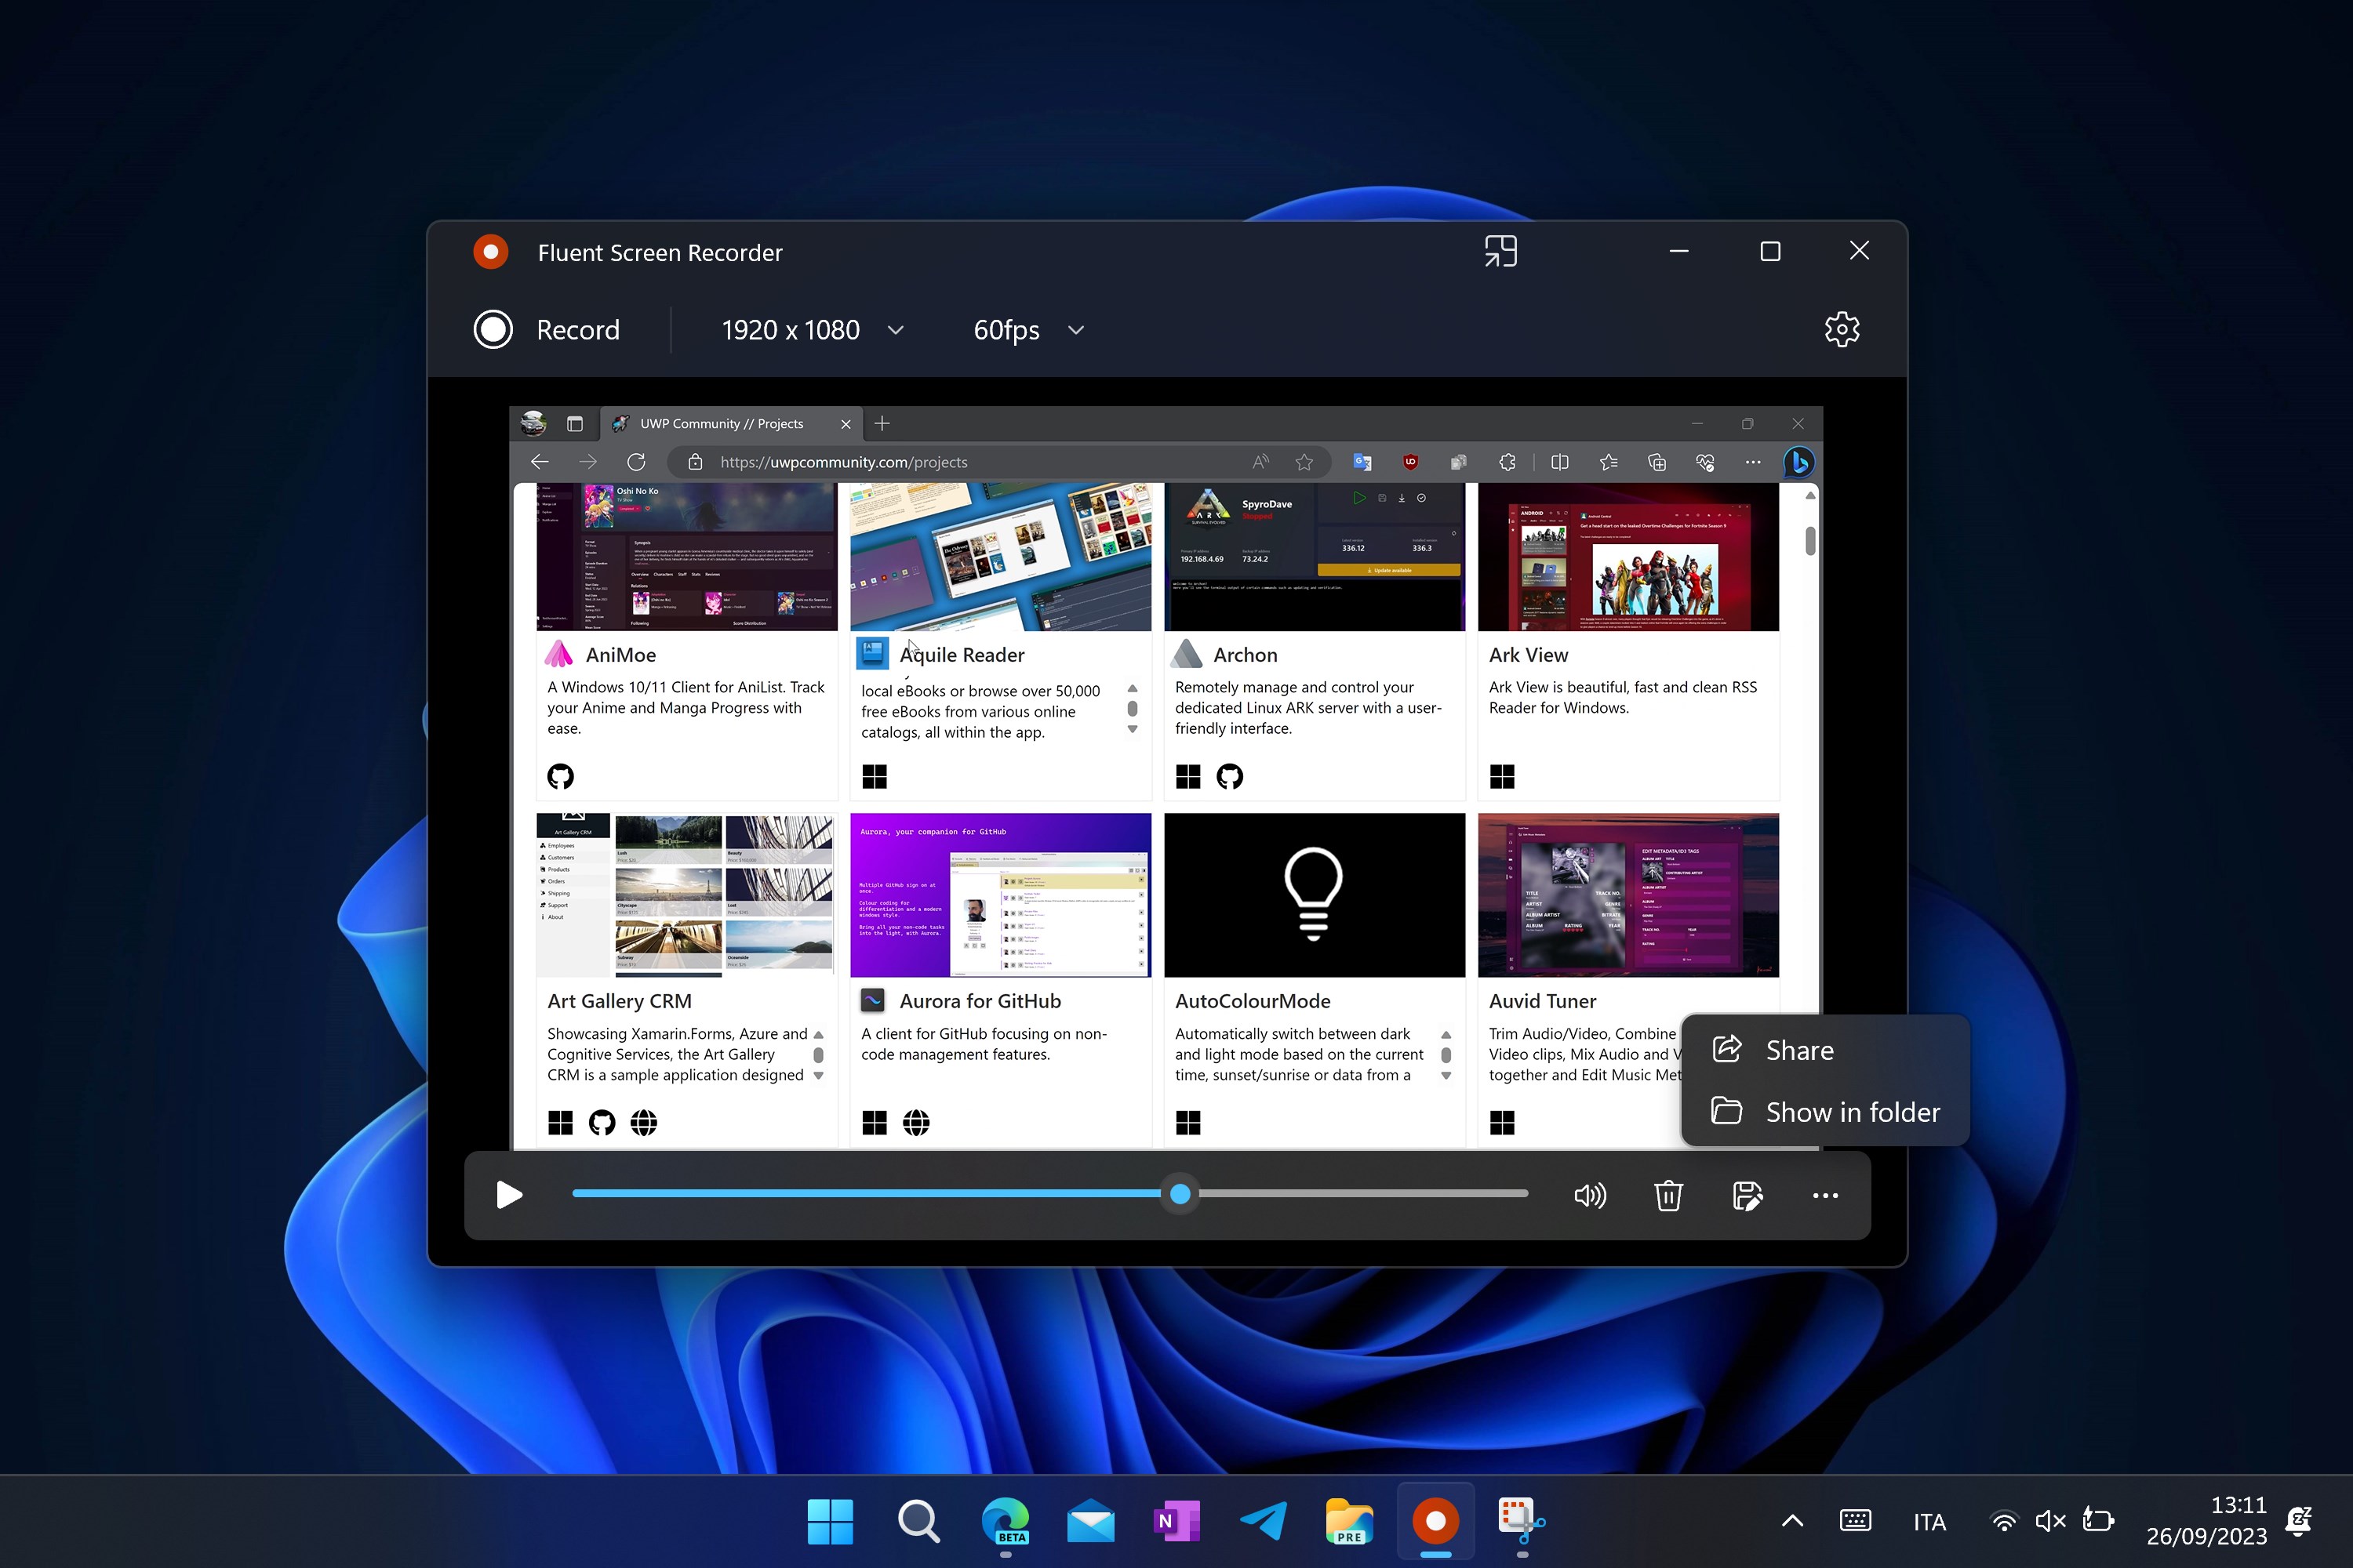Click the GitHub icon on the AniMoe card
The width and height of the screenshot is (2353, 1568).
click(x=560, y=776)
